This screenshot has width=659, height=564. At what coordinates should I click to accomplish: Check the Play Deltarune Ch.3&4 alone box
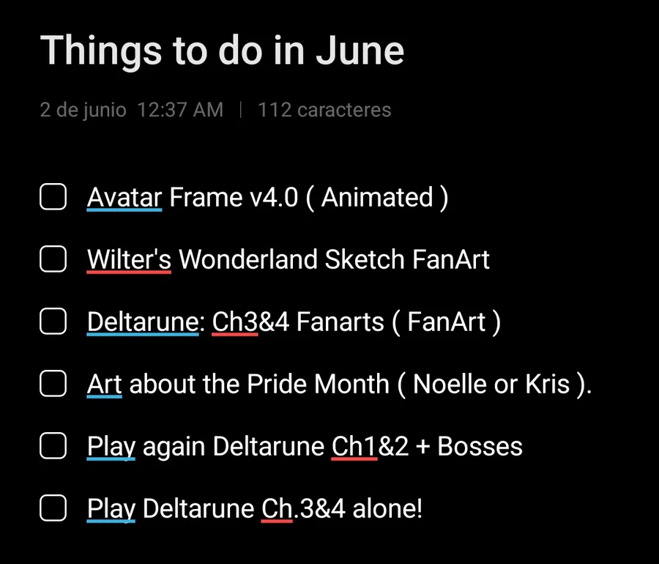click(53, 508)
